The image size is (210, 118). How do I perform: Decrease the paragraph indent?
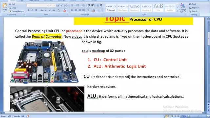[89, 6]
